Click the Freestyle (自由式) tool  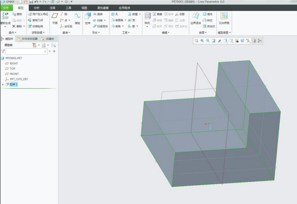point(209,26)
